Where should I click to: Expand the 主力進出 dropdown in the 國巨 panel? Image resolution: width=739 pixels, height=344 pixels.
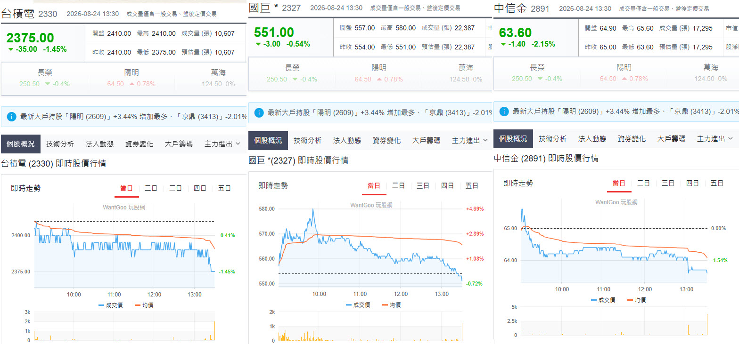469,140
